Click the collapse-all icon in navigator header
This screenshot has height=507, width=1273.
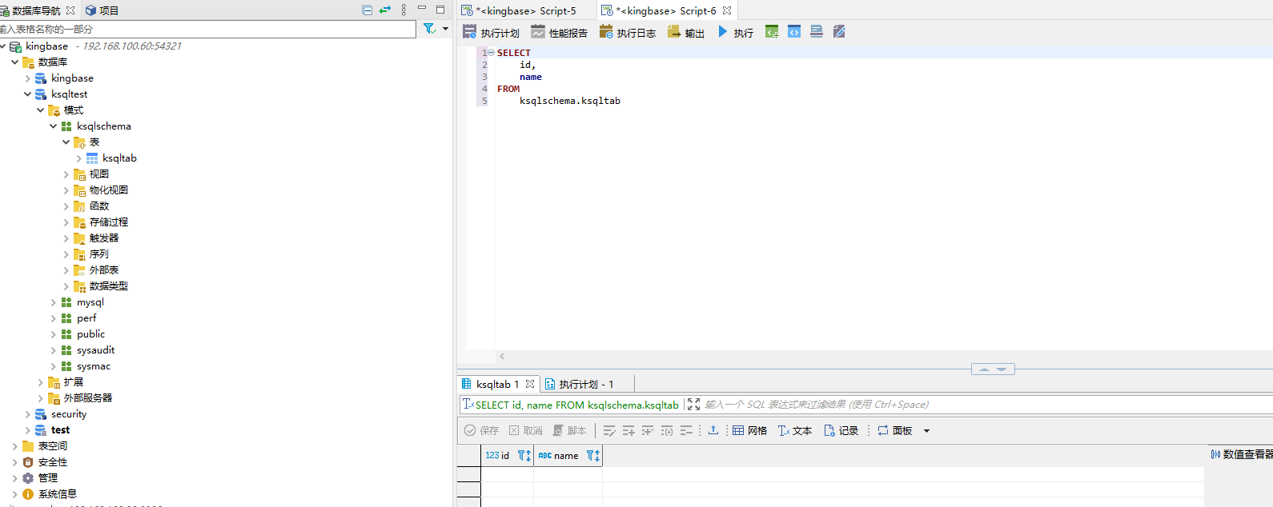(367, 10)
